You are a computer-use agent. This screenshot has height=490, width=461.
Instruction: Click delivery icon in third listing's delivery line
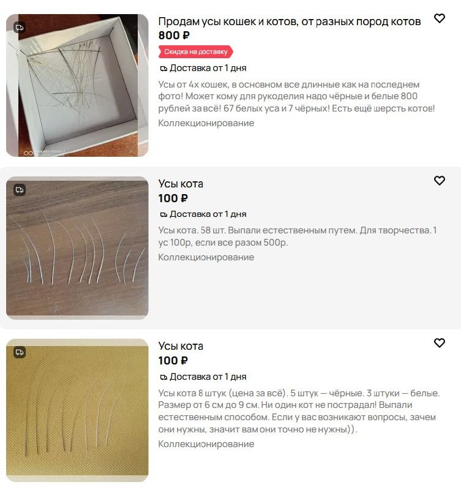coord(163,377)
